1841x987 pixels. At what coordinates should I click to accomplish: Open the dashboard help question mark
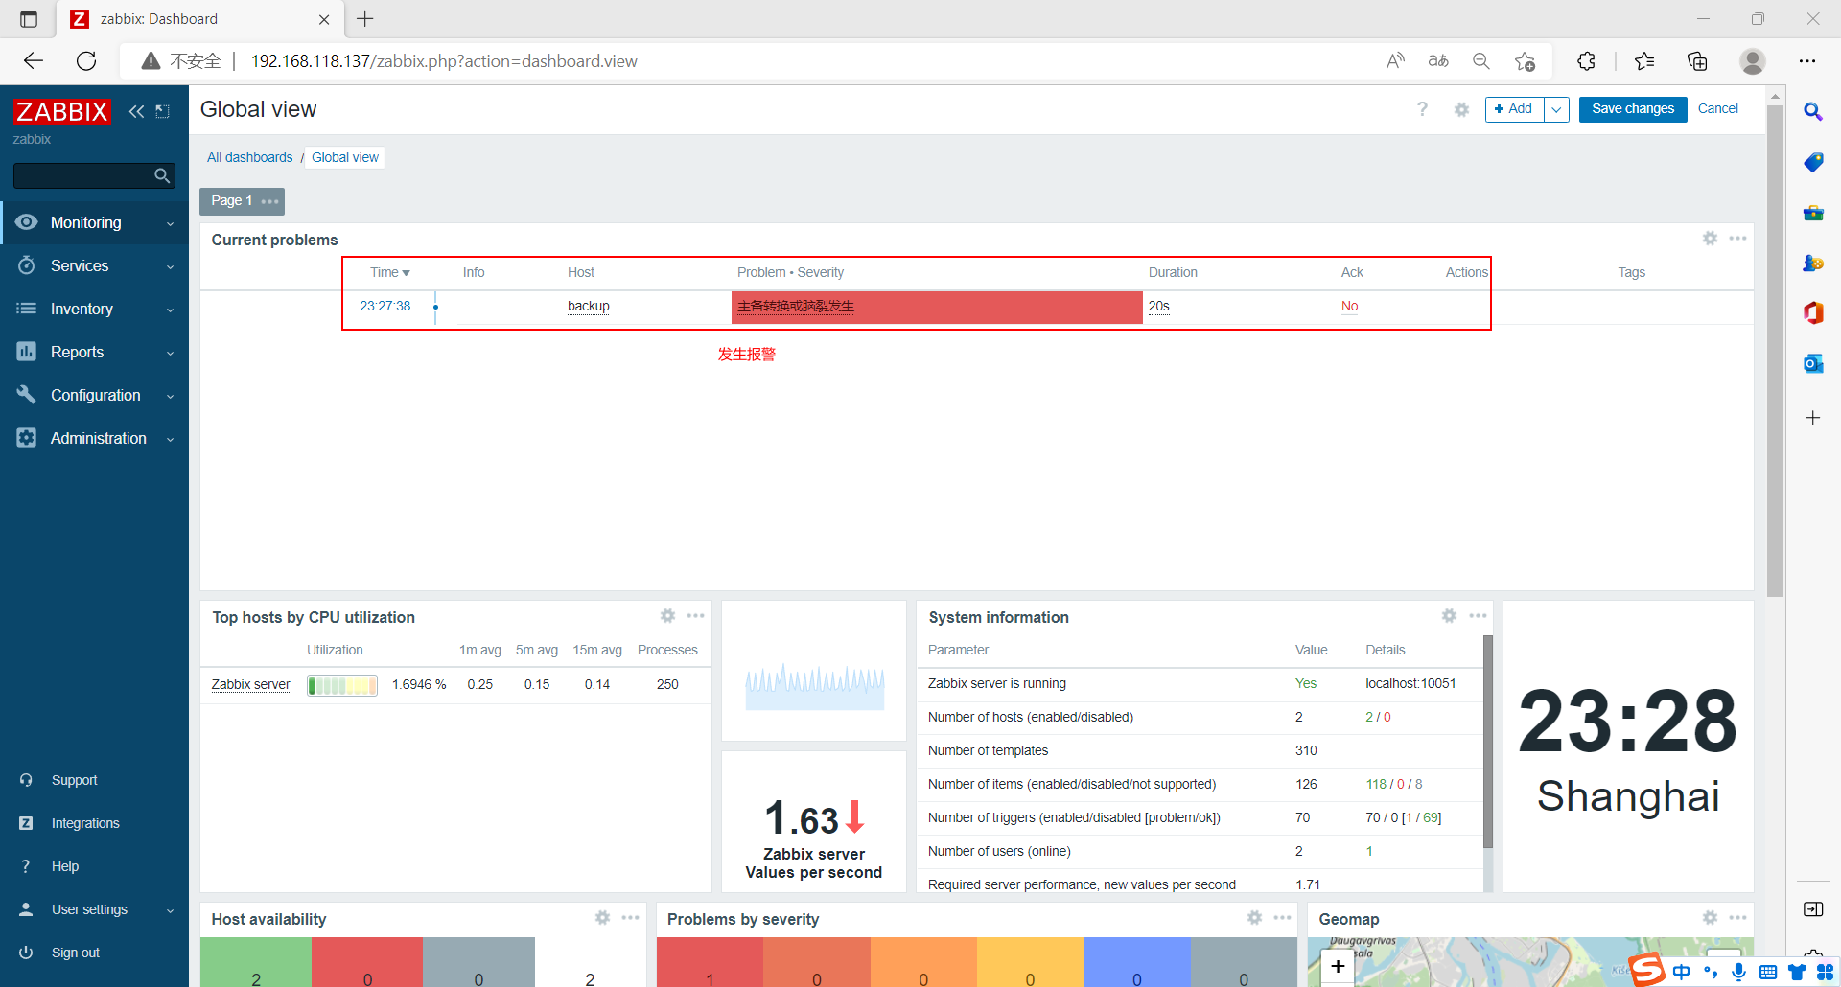click(x=1423, y=109)
